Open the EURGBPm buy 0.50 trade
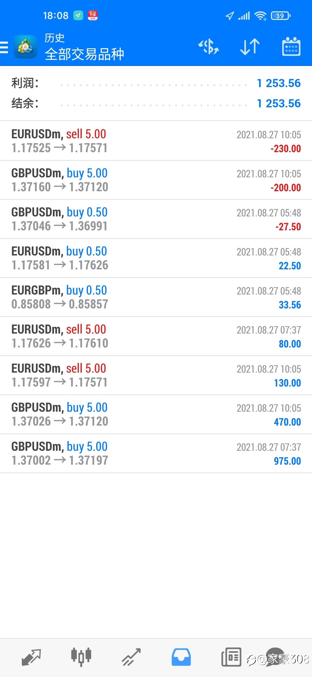Viewport: 312px width, 677px height. (x=156, y=297)
